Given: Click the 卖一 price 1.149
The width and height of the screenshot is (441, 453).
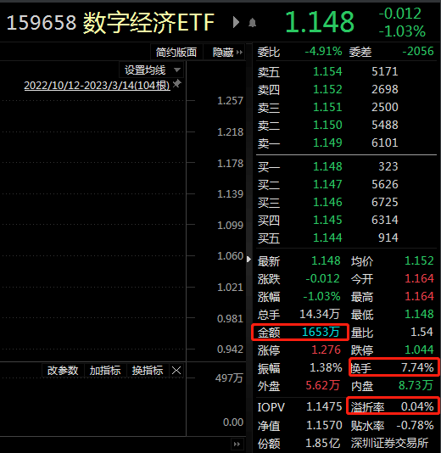Looking at the screenshot, I should click(x=328, y=143).
